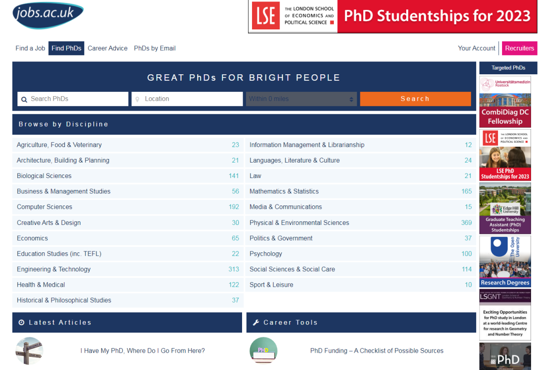The height and width of the screenshot is (370, 539).
Task: Click the wrench icon beside Career Tools
Action: click(256, 322)
